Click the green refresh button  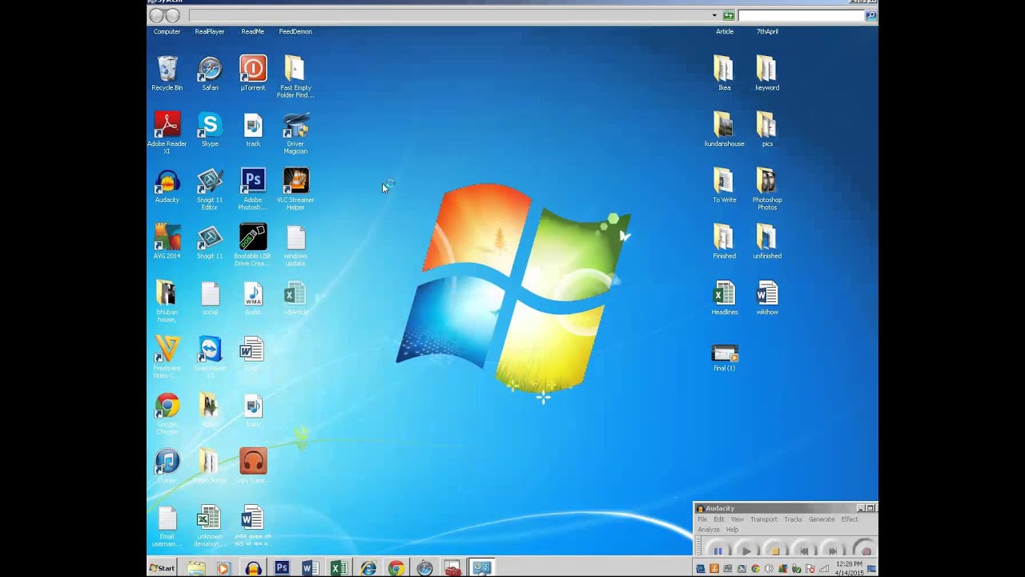(x=728, y=15)
